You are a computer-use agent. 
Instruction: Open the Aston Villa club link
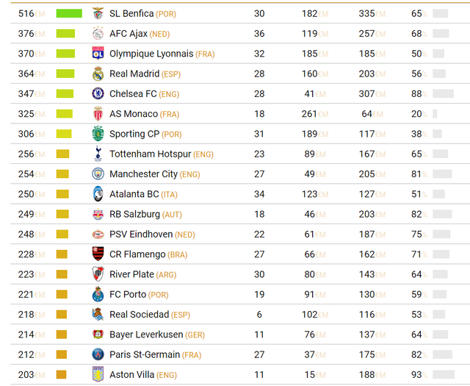coord(131,375)
